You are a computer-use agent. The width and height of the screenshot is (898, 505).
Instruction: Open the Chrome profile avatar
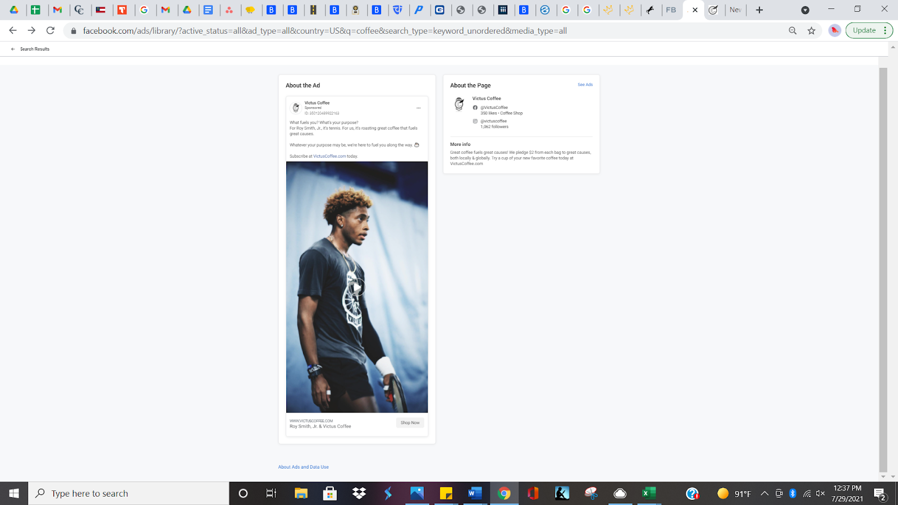click(x=835, y=31)
